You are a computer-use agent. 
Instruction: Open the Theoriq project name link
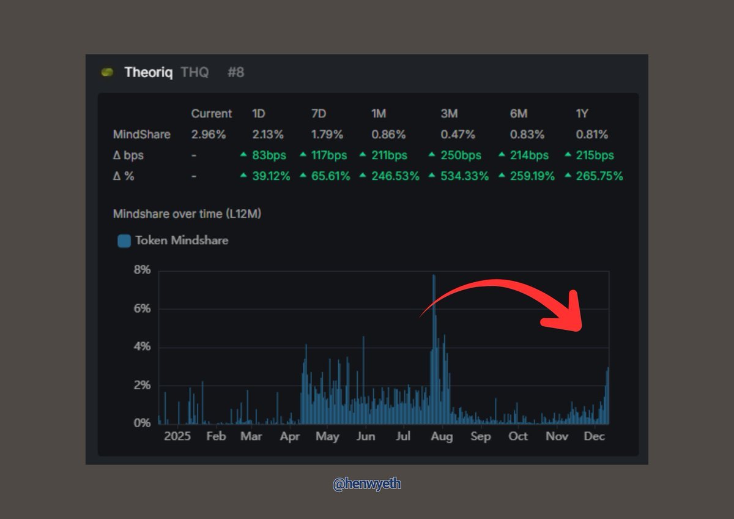[x=149, y=72]
